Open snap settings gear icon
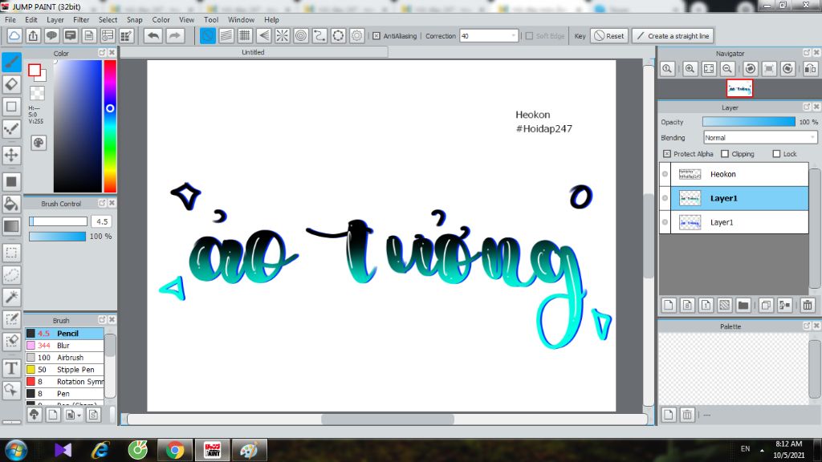822x462 pixels. [x=357, y=35]
